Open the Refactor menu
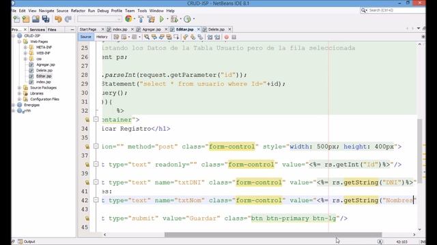Viewport: 437px width, 245px height. coord(78,11)
